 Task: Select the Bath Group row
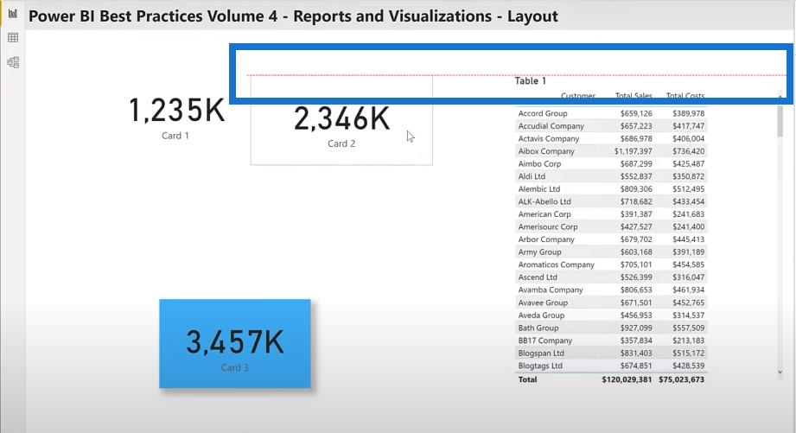tap(611, 328)
